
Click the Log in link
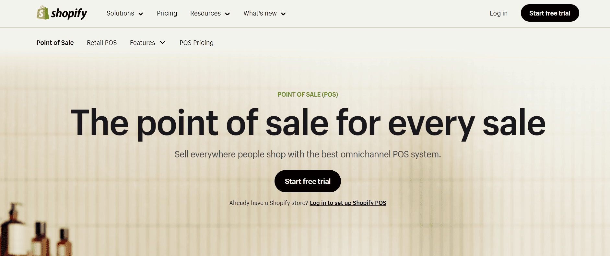[x=499, y=13]
